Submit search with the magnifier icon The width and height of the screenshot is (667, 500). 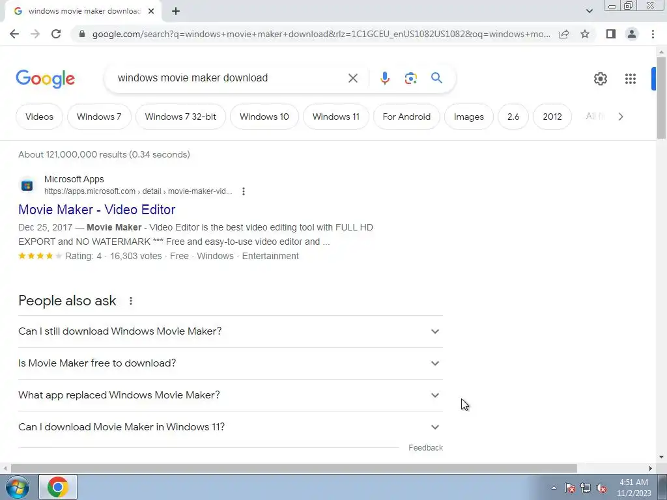click(x=436, y=78)
